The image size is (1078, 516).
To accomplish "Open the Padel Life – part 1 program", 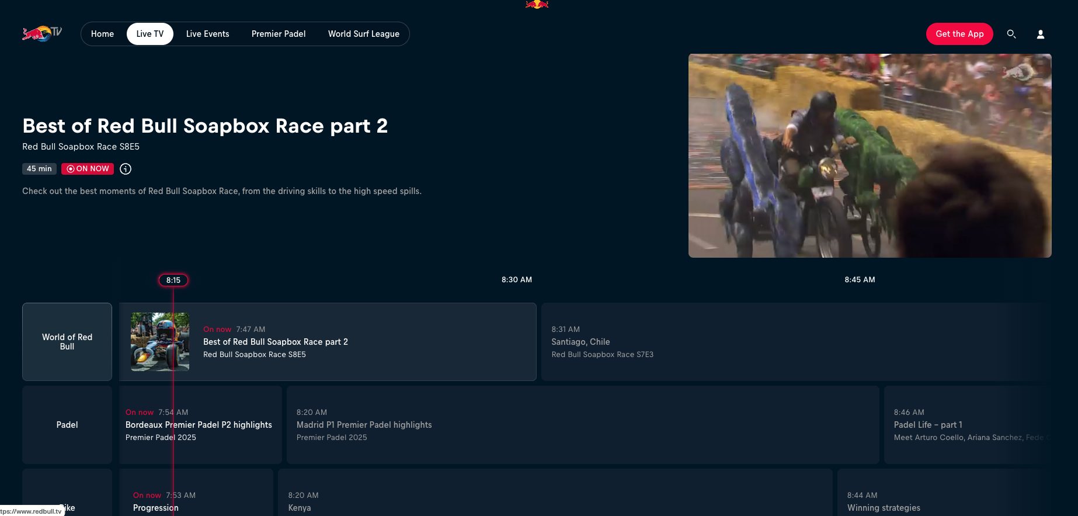I will (968, 425).
